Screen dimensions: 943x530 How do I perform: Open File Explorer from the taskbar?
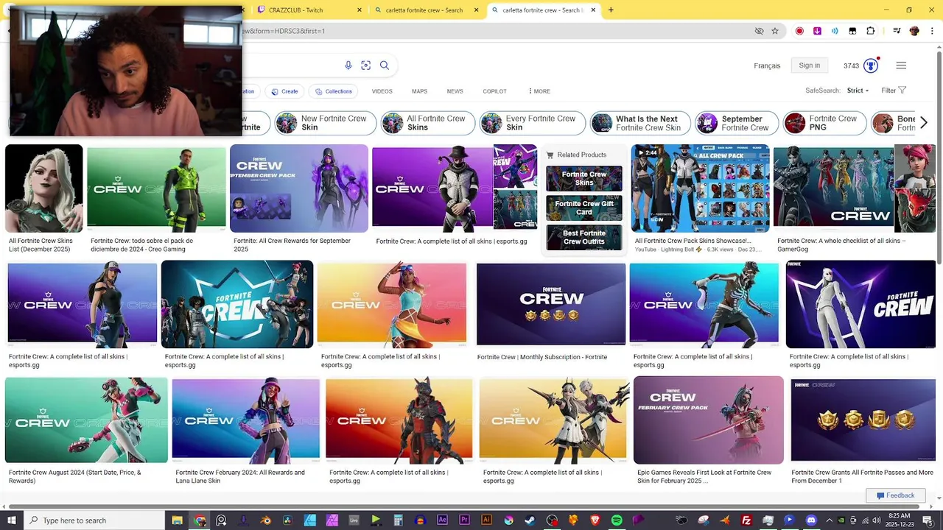pyautogui.click(x=178, y=520)
